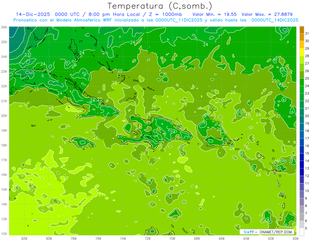Pick the yellow legend band between 28 and 29
Viewport: 314px width, 242px height.
[302, 52]
